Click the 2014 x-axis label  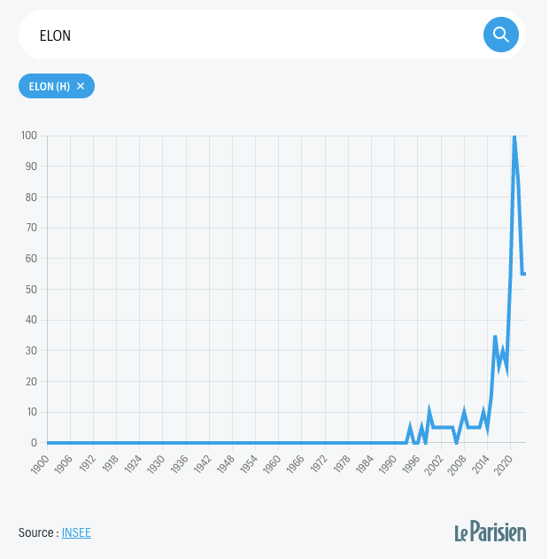pyautogui.click(x=480, y=464)
